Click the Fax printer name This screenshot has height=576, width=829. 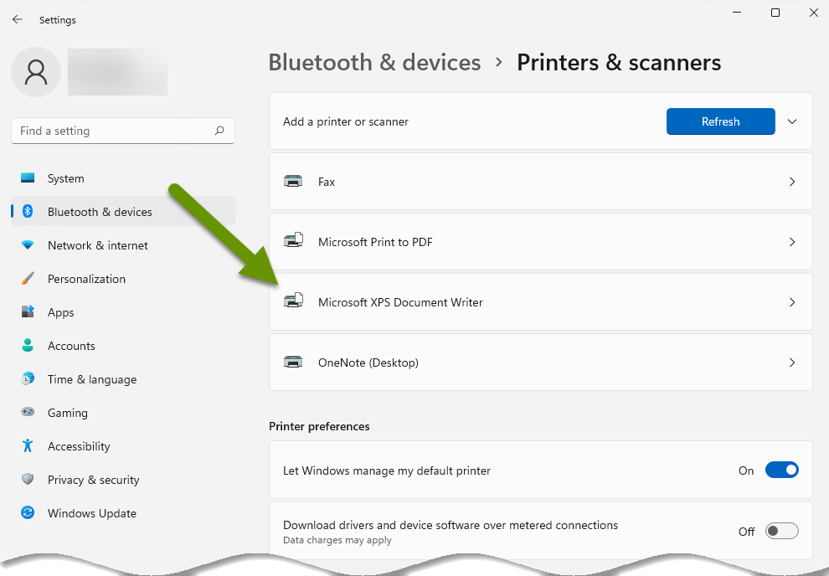327,182
